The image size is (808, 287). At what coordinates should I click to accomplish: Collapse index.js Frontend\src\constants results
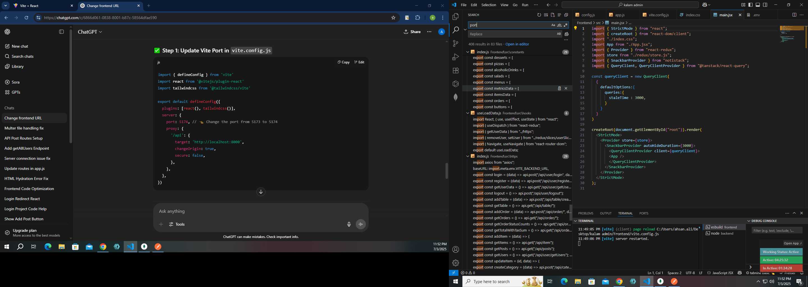click(467, 52)
